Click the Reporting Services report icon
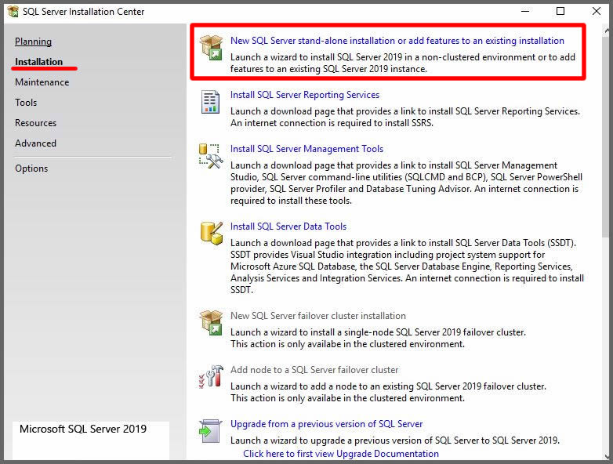 tap(211, 102)
